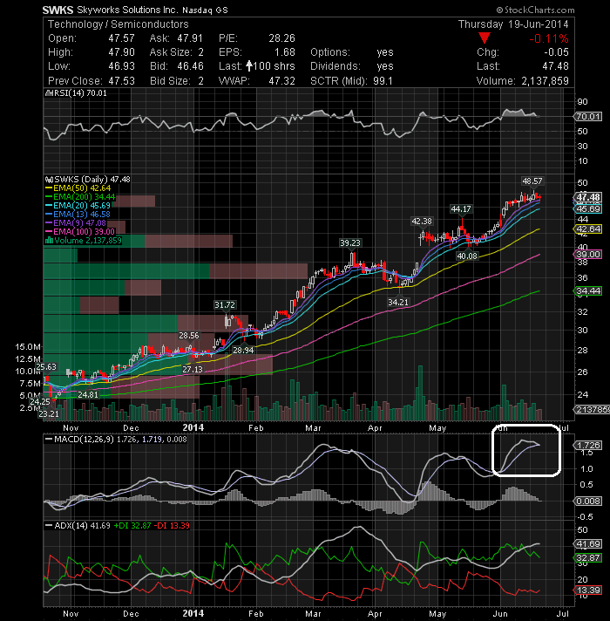
Task: Click the 70.01 RSI axis tag
Action: [x=588, y=117]
